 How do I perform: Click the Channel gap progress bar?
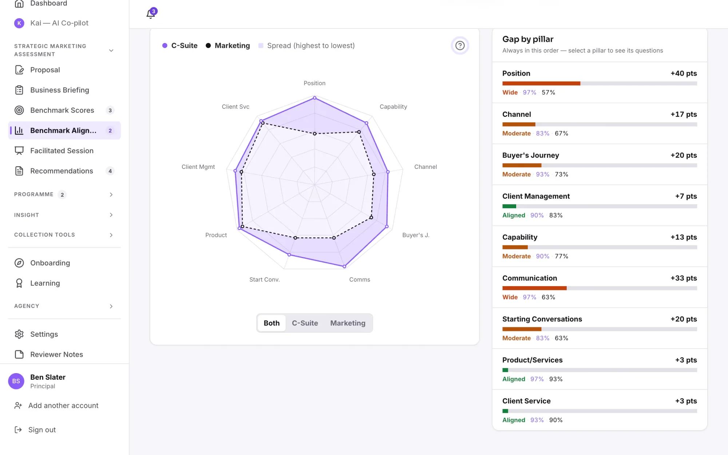[x=600, y=124]
